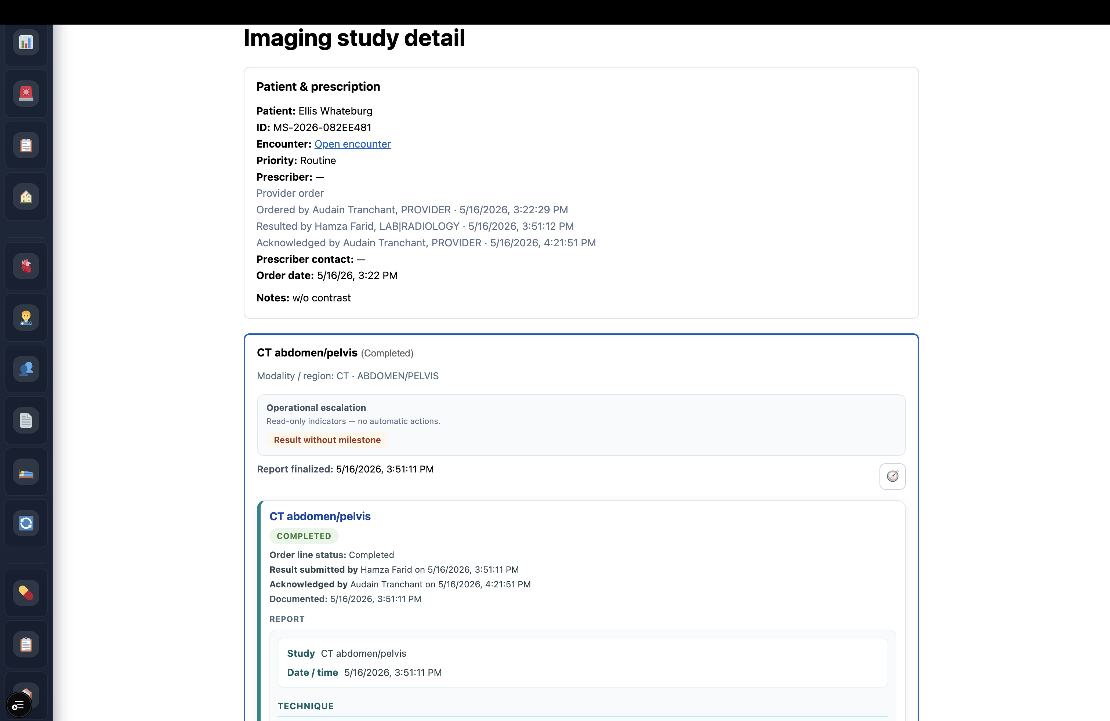Click the compass icon beside Report finalized
Viewport: 1110px width, 721px height.
point(892,476)
